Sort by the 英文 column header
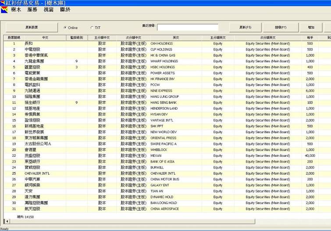The width and height of the screenshot is (331, 231). click(176, 38)
